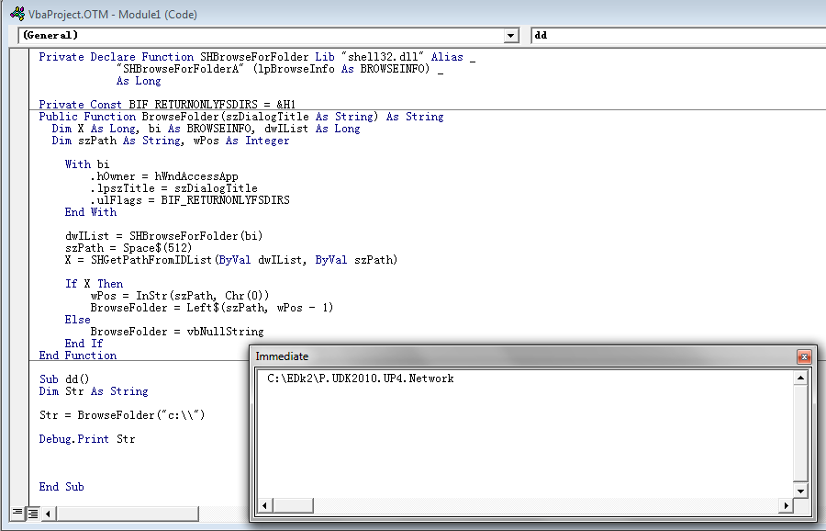Click the 'End If' line
Image resolution: width=826 pixels, height=531 pixels.
[x=84, y=344]
